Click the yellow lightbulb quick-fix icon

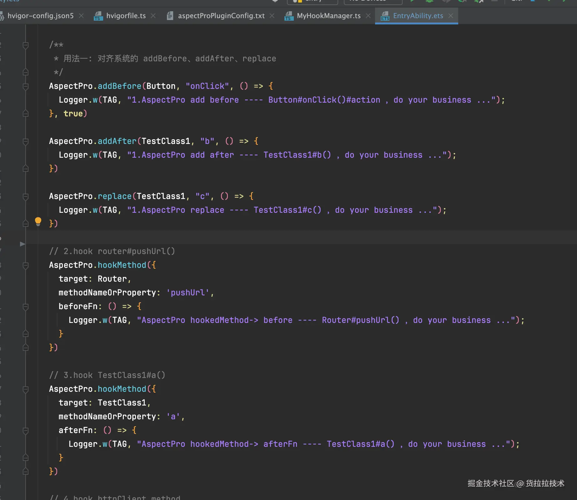pos(38,222)
